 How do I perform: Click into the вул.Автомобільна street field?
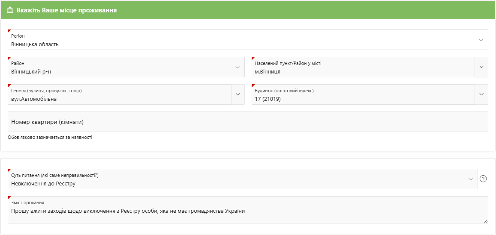tap(34, 99)
